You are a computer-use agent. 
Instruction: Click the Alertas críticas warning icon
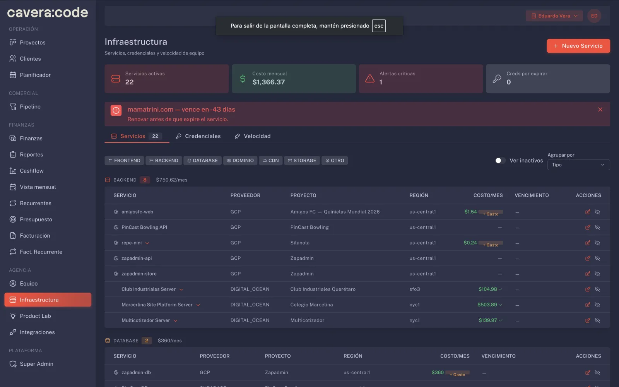370,79
